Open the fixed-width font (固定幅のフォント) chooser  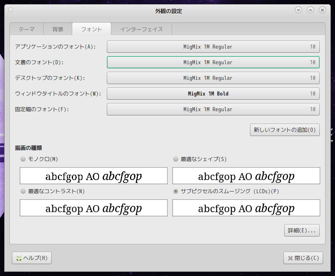[x=213, y=109]
